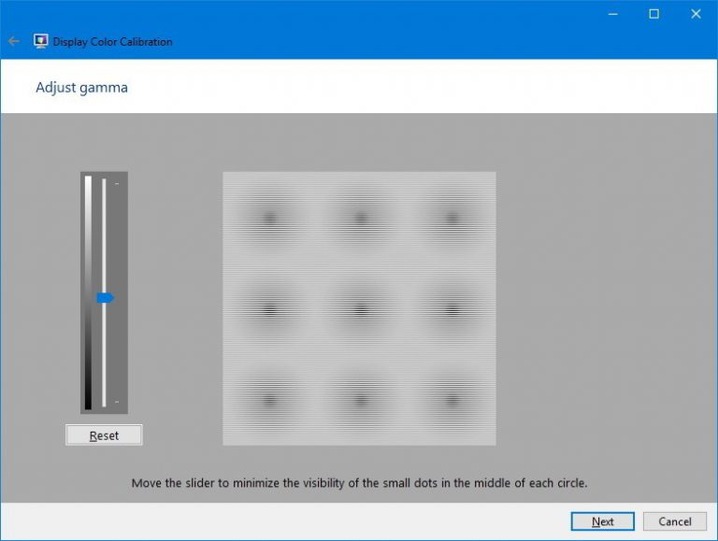The width and height of the screenshot is (718, 541).
Task: Close the Display Color Calibration window
Action: (696, 14)
